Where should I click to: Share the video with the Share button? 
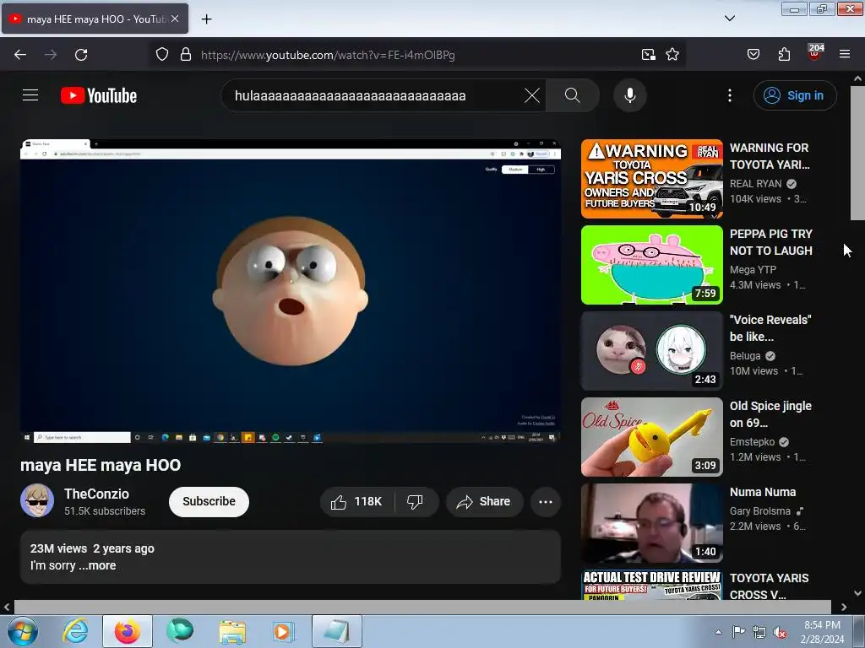pyautogui.click(x=484, y=502)
